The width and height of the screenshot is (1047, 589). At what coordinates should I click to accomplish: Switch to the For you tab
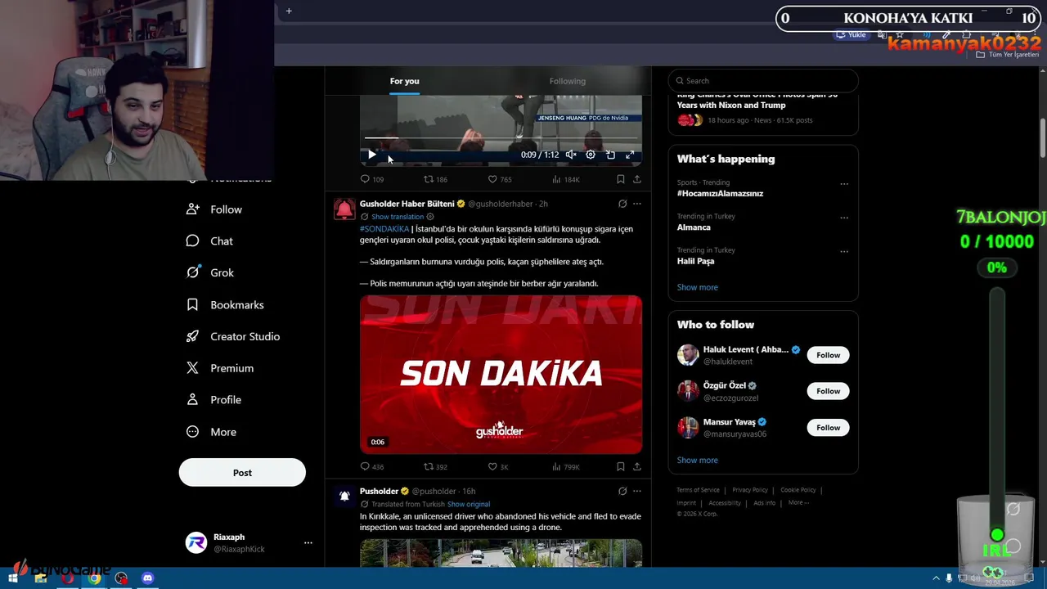coord(404,81)
